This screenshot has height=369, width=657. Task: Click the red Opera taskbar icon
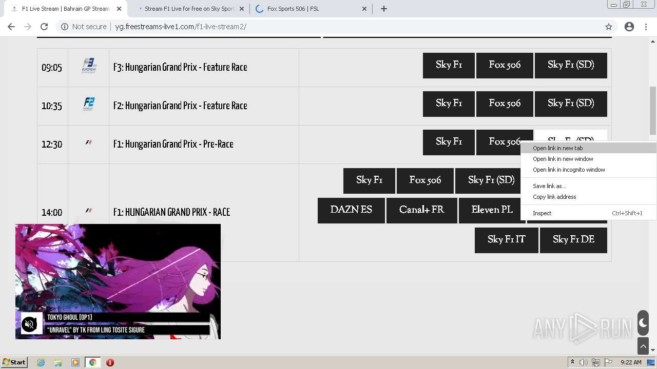[x=110, y=362]
